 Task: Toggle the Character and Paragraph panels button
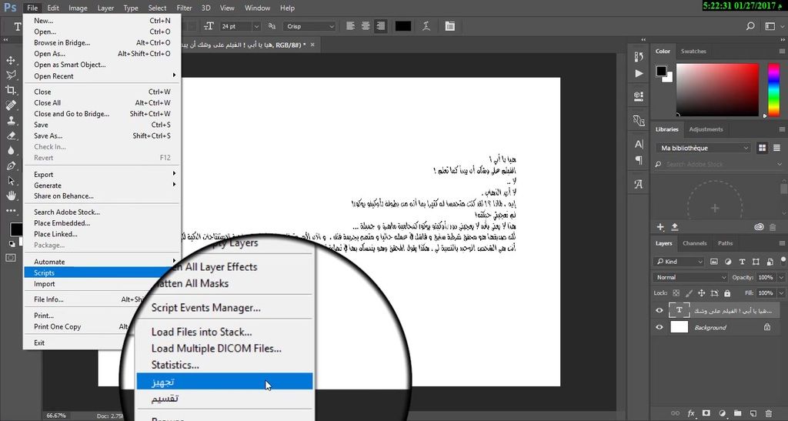(x=449, y=26)
